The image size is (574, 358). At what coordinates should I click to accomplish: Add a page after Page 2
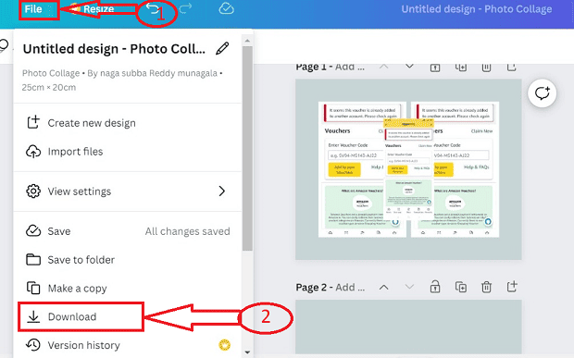pyautogui.click(x=512, y=287)
